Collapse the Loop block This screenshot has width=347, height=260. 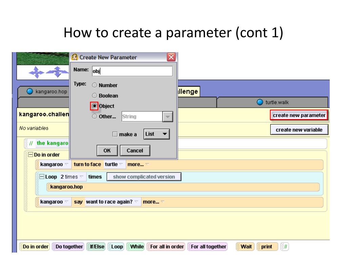[42, 177]
